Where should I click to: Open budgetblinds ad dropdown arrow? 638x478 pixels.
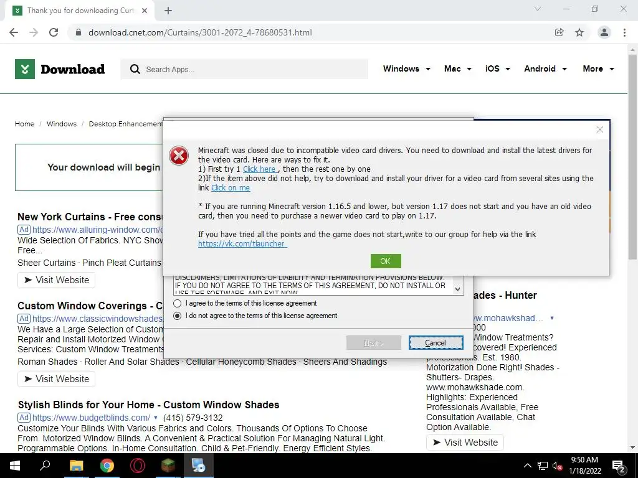[155, 418]
